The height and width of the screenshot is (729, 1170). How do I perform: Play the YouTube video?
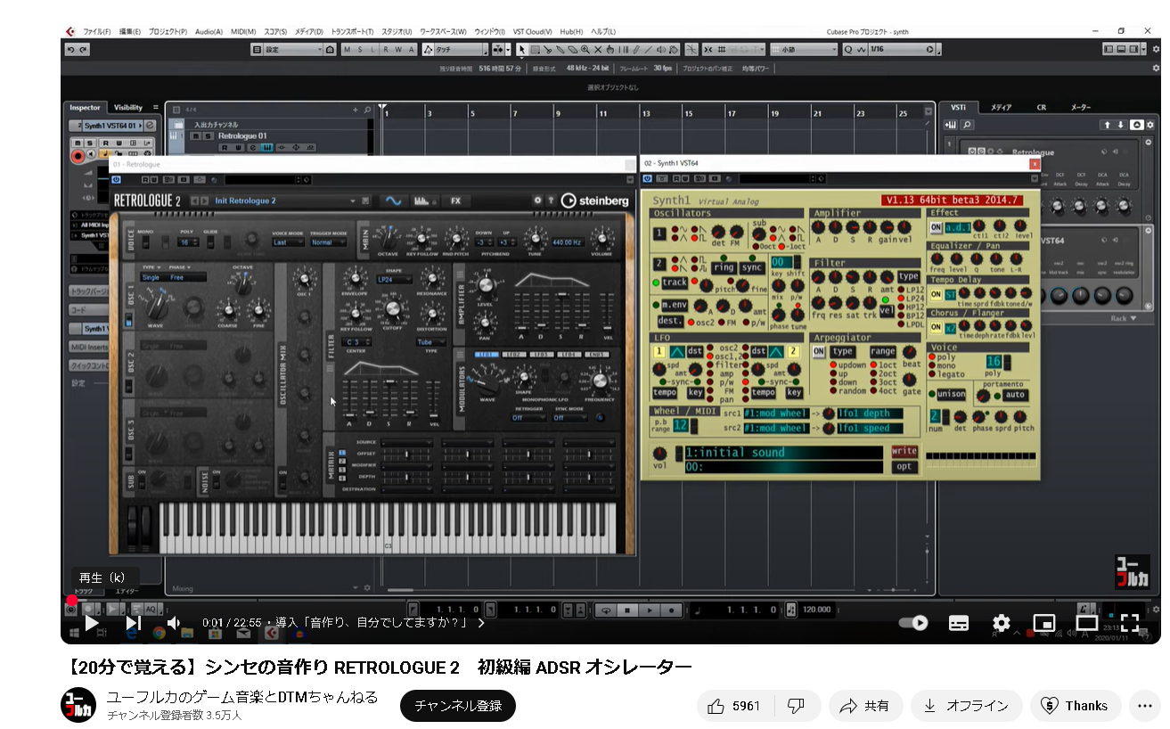[x=92, y=623]
